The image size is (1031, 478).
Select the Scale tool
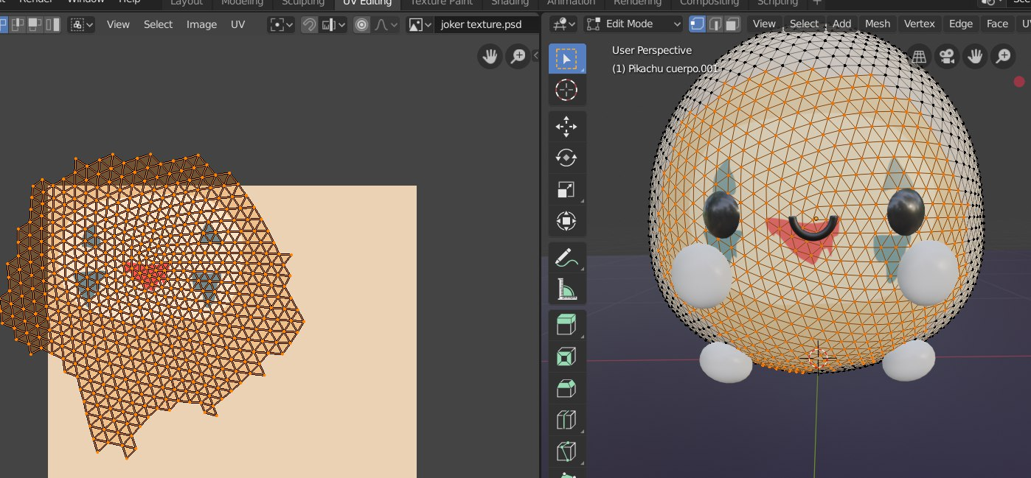click(566, 190)
